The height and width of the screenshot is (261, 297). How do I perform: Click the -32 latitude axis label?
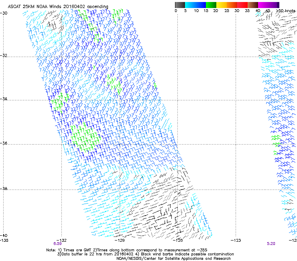(4, 55)
